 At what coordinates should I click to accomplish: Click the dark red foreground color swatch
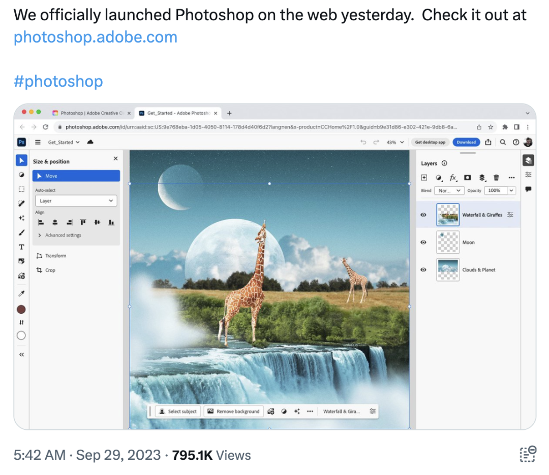pos(21,310)
